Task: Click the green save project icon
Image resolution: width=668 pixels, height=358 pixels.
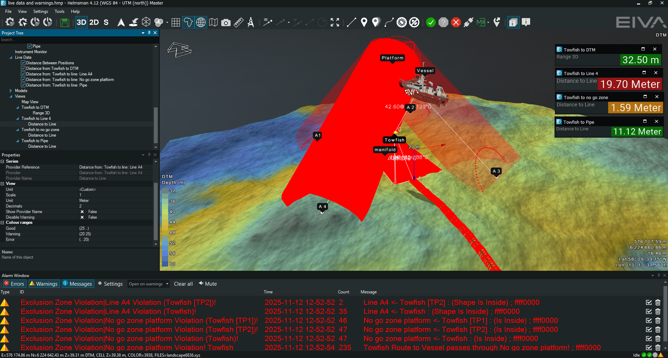Action: pyautogui.click(x=64, y=23)
